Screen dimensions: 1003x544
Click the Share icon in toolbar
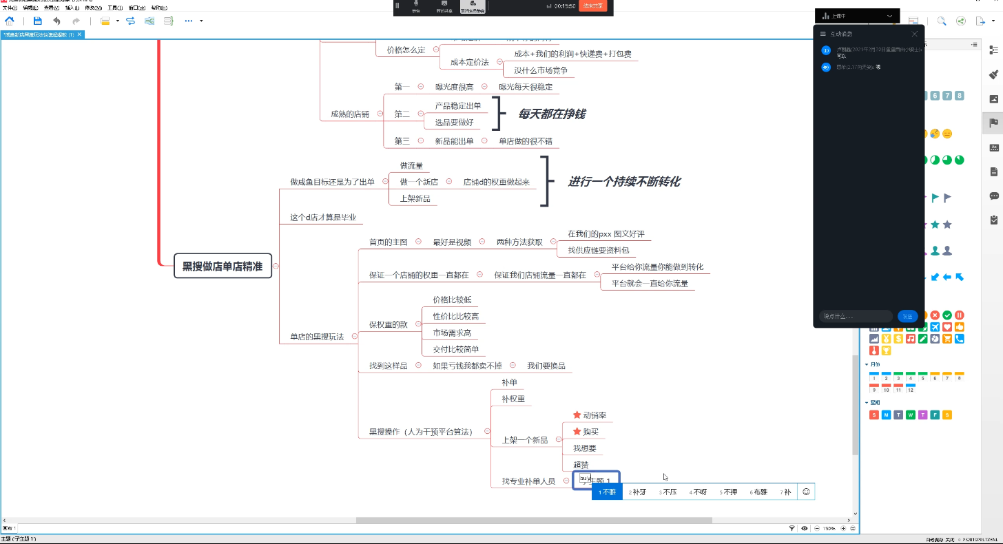(961, 21)
